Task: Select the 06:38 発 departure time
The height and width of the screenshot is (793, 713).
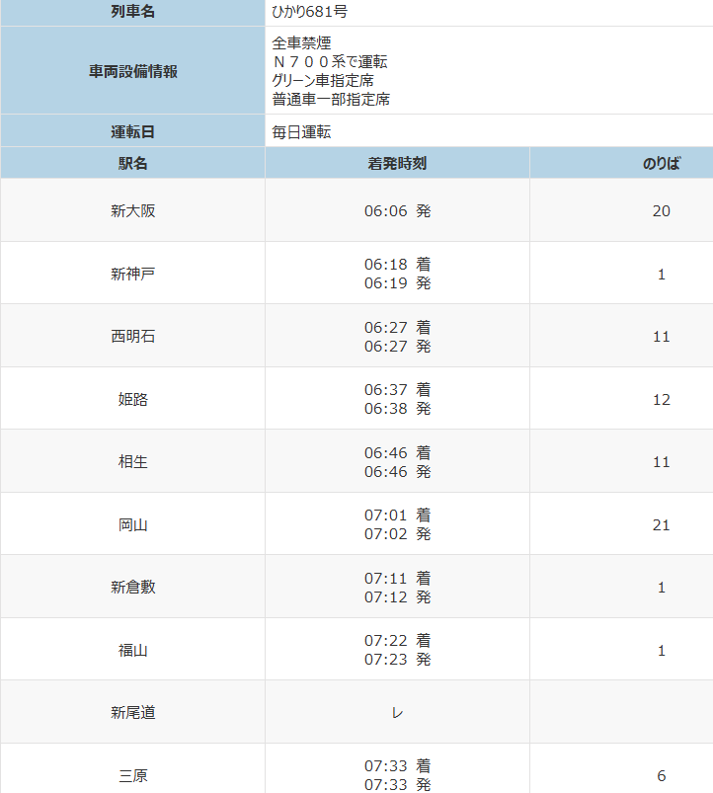Action: [x=397, y=409]
